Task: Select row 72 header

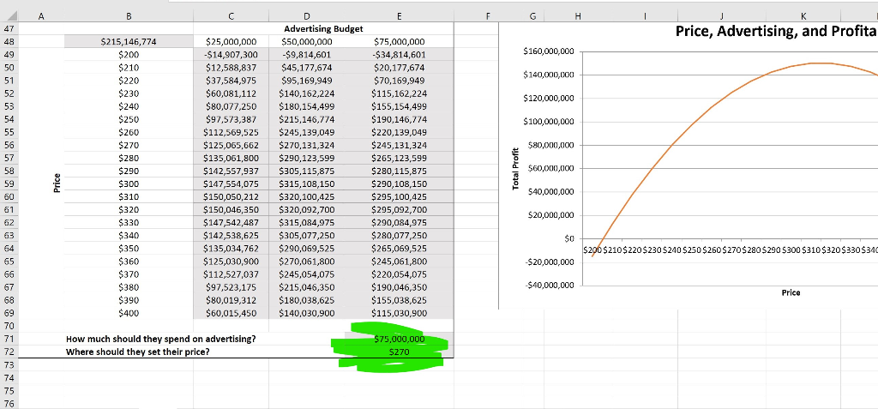Action: click(9, 352)
